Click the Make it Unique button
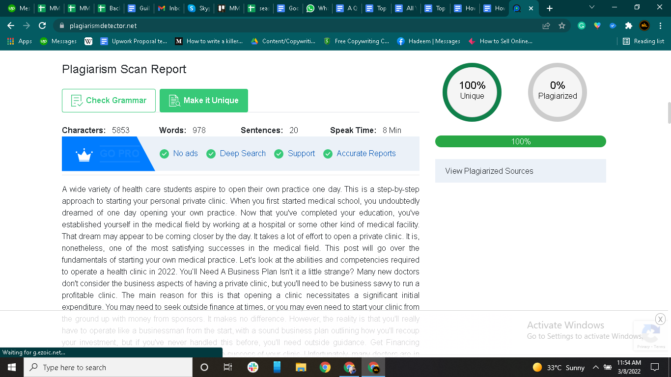The image size is (671, 377). 204,101
